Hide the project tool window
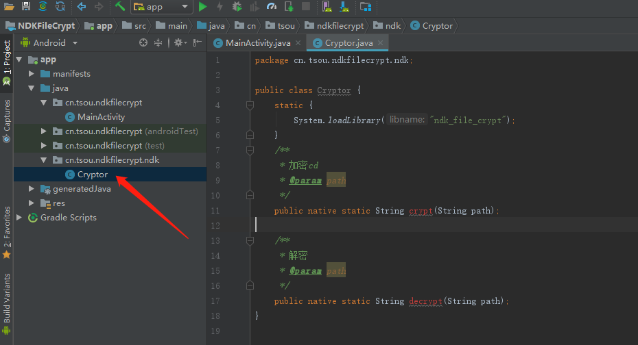This screenshot has height=345, width=638. click(x=198, y=42)
